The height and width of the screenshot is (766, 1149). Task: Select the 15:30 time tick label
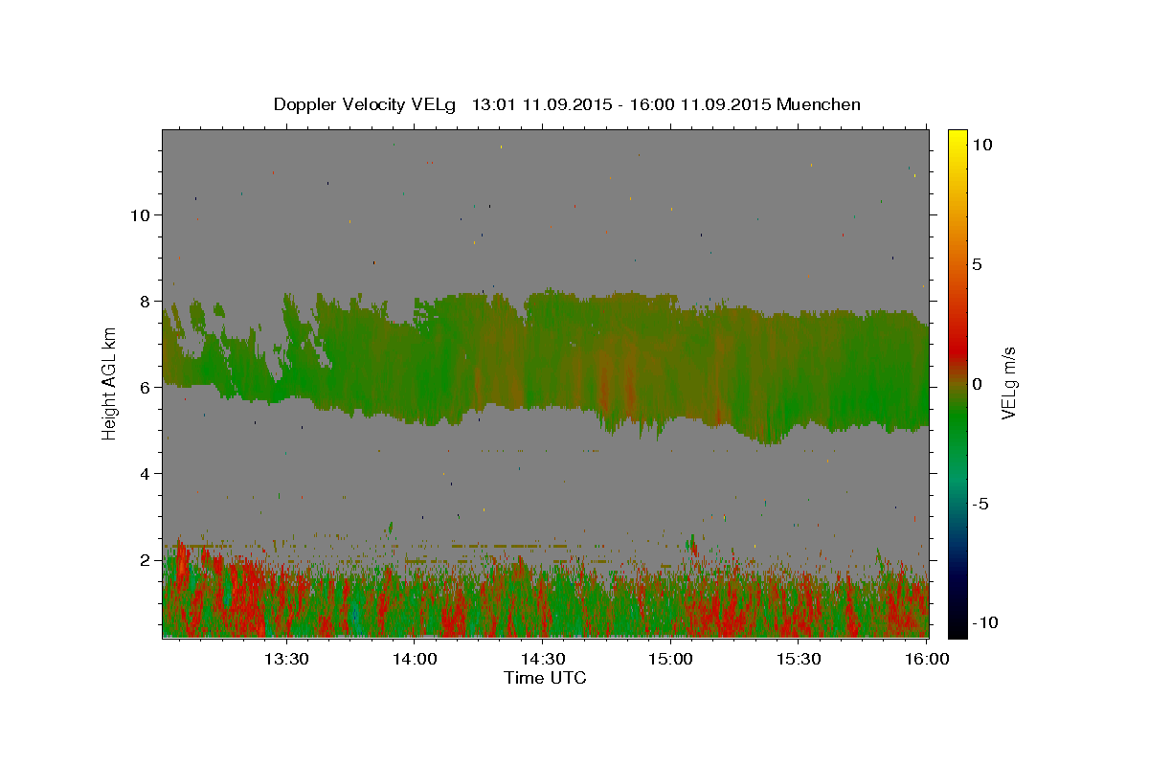click(799, 660)
